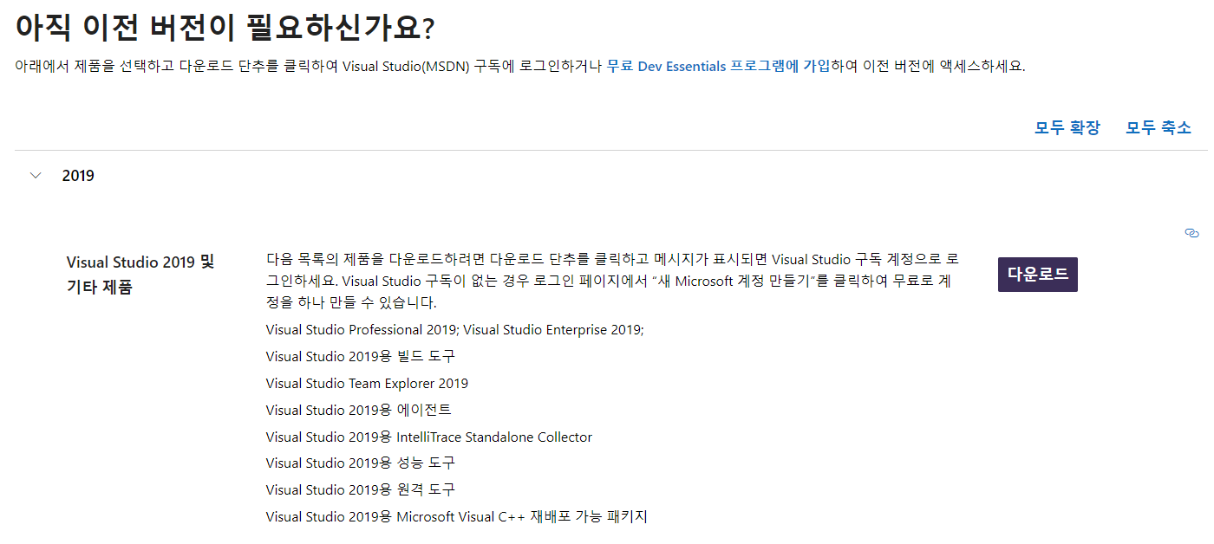
Task: Click the 다운로드 button
Action: (x=1037, y=275)
